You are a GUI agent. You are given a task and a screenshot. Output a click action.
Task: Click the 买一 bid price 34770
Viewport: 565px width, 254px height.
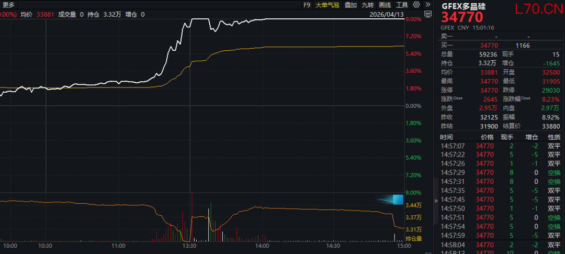pos(489,46)
